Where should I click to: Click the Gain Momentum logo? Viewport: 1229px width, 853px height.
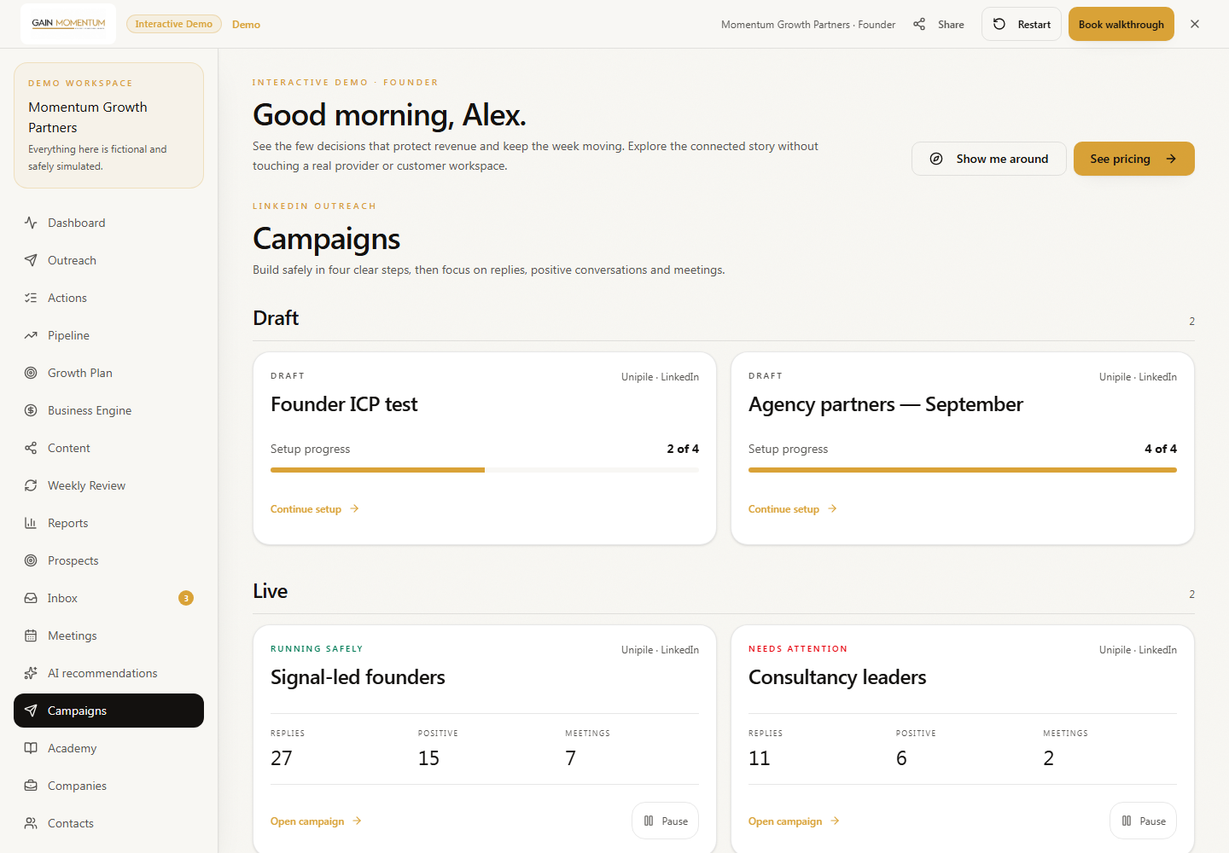(x=68, y=24)
